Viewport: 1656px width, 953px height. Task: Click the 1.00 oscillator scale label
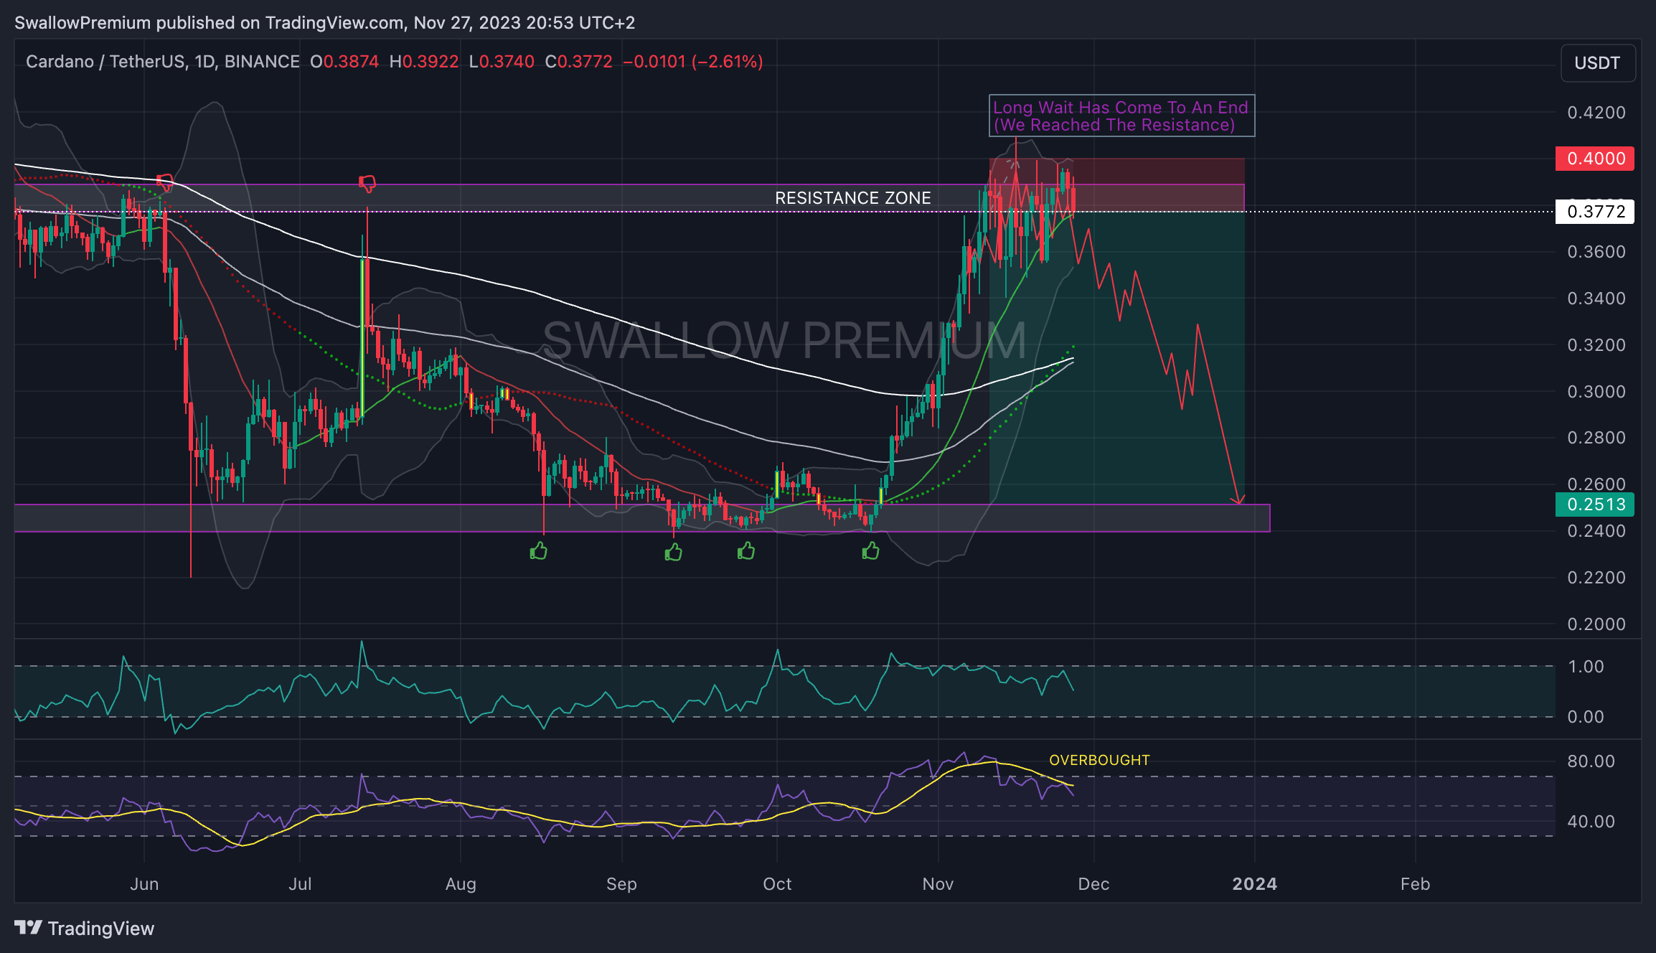(x=1586, y=667)
